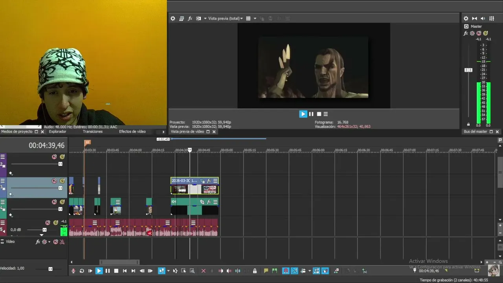Switch to Efectos de vídeo tab
The image size is (503, 283).
coord(132,132)
